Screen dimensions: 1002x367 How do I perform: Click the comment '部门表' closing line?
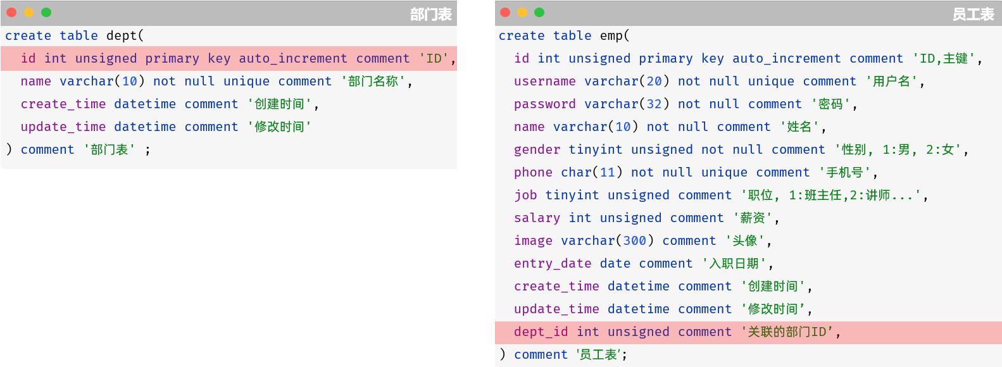[78, 150]
